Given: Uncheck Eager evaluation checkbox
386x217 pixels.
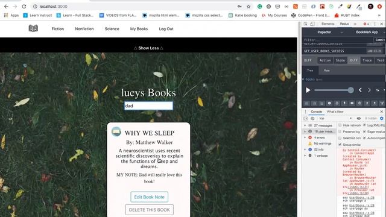Looking at the screenshot, I should click(364, 131).
